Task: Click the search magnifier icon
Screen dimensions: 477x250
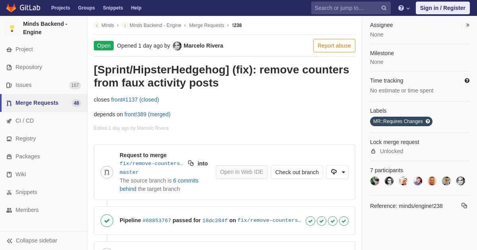Action: coord(384,8)
